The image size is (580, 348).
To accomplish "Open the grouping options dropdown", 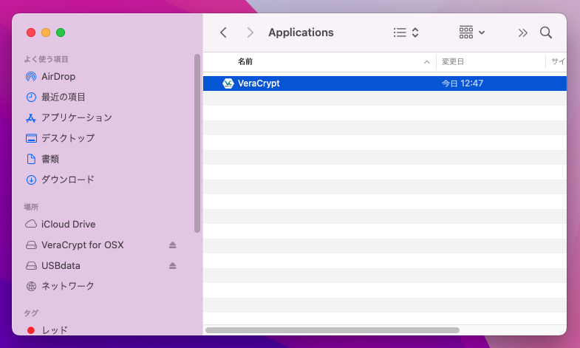I will (471, 33).
